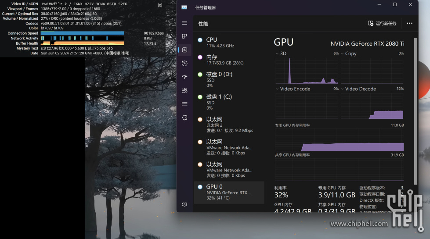This screenshot has height=239, width=430.
Task: Click the 90182 Kbps connection speed value
Action: point(154,33)
